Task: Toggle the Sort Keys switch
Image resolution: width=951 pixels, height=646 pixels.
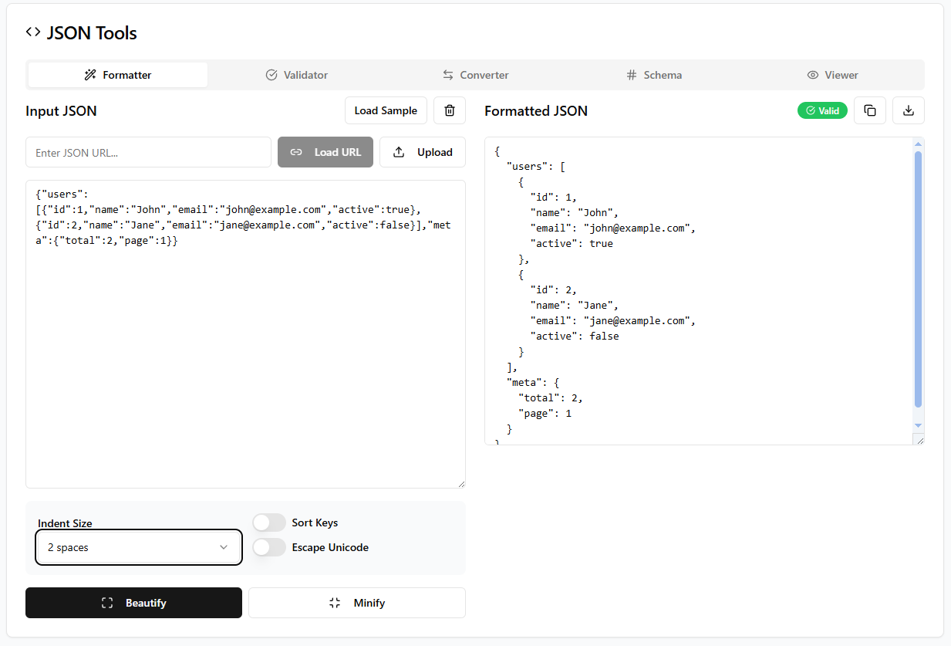Action: (269, 523)
